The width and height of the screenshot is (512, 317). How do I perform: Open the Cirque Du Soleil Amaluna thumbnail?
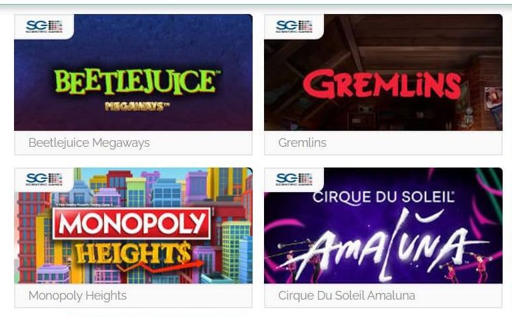tap(383, 226)
